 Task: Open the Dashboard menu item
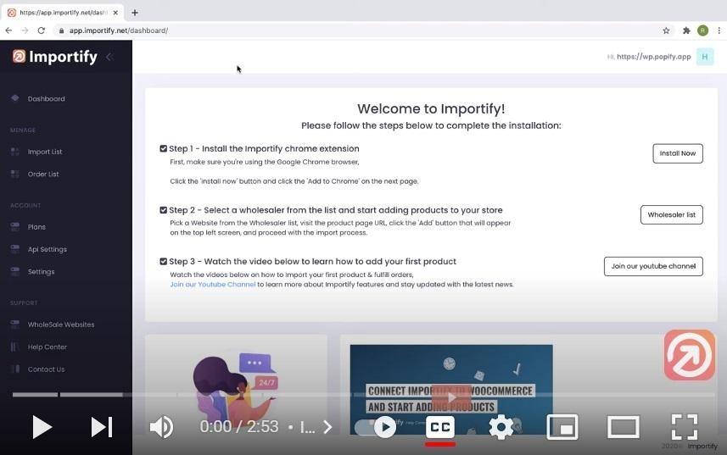pos(46,98)
